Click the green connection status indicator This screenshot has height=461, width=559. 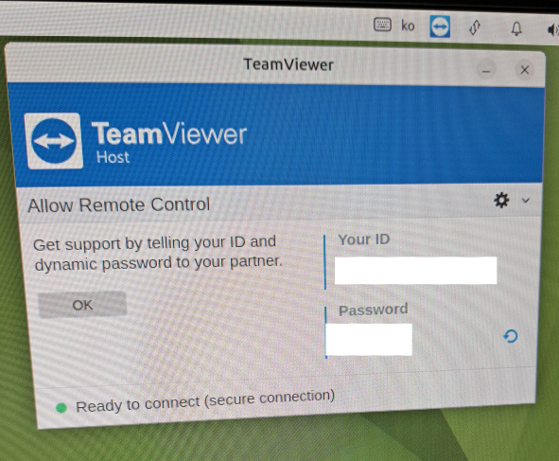coord(61,408)
